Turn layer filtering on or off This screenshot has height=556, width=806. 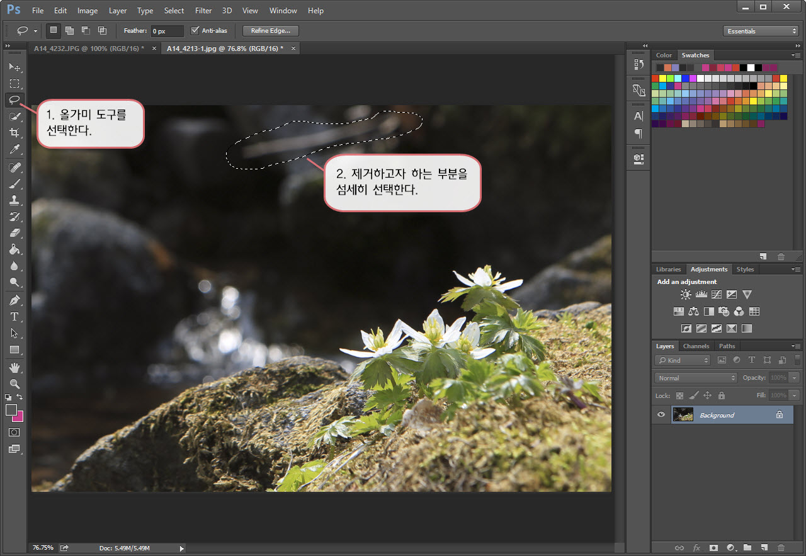pyautogui.click(x=797, y=360)
